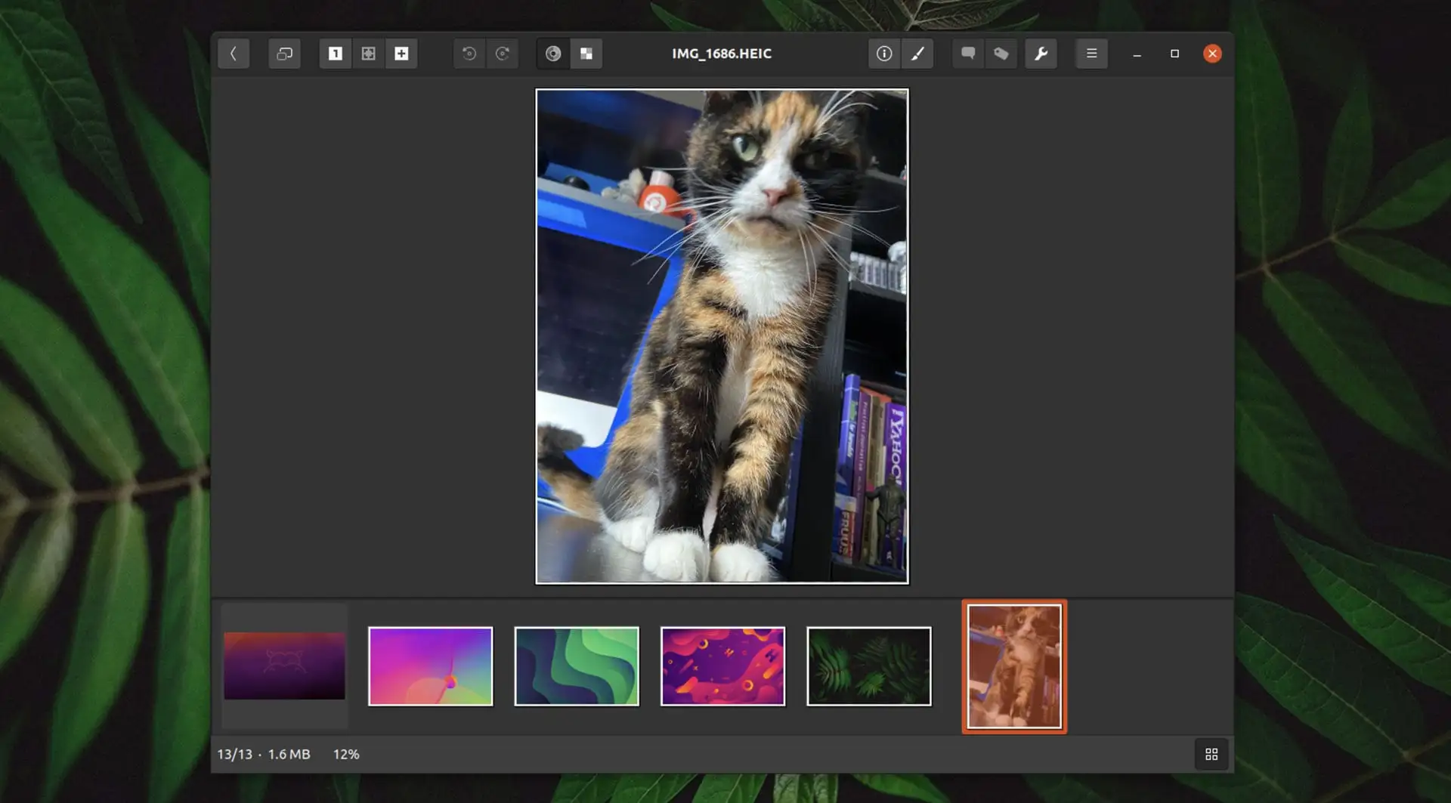This screenshot has width=1451, height=803.
Task: Select the pink and green gradient thumbnail
Action: [431, 666]
